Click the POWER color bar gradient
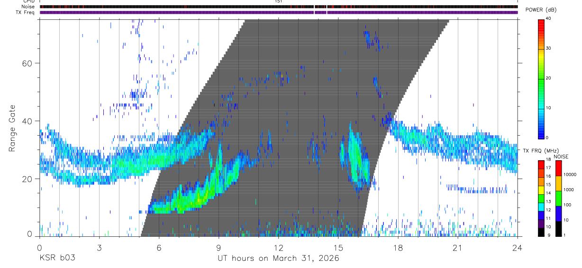The width and height of the screenshot is (582, 268). tap(541, 78)
